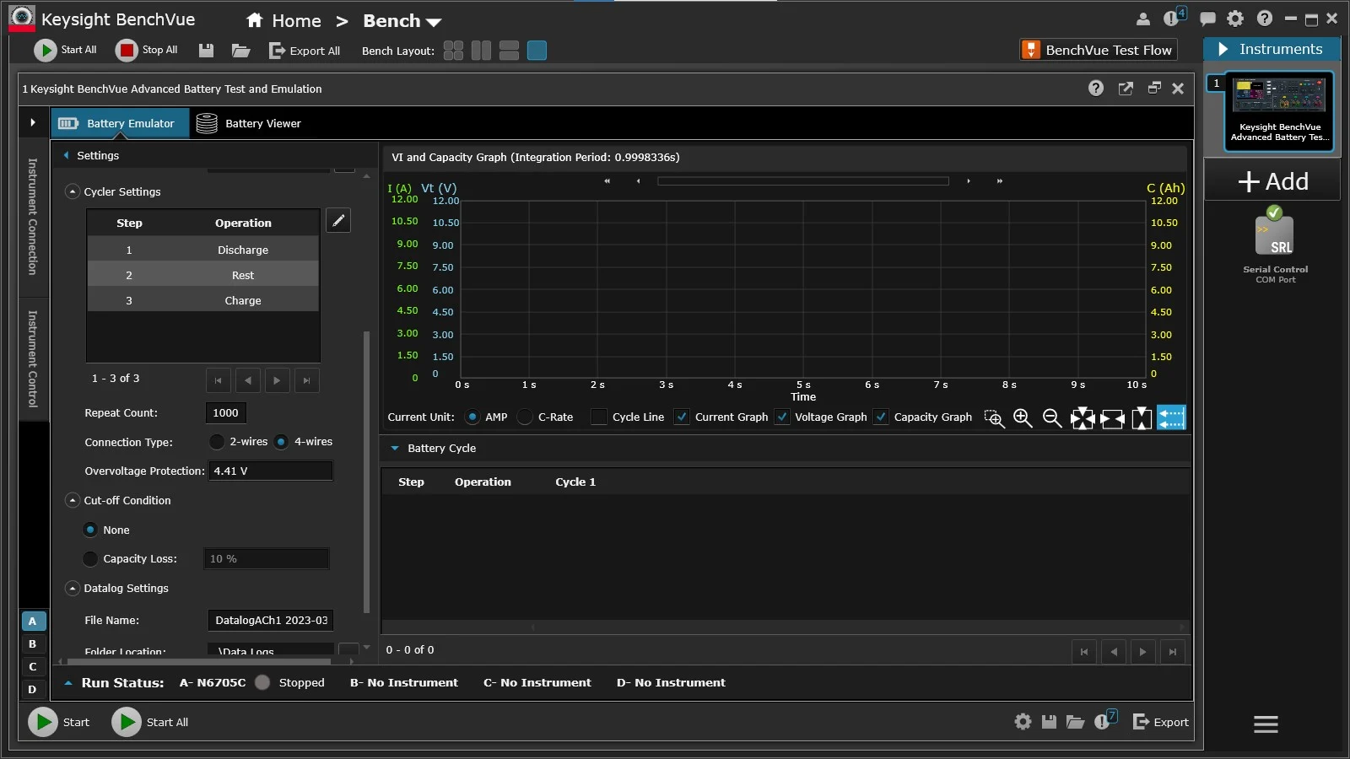Open the Instrument Control side tab
1350x759 pixels.
click(33, 359)
